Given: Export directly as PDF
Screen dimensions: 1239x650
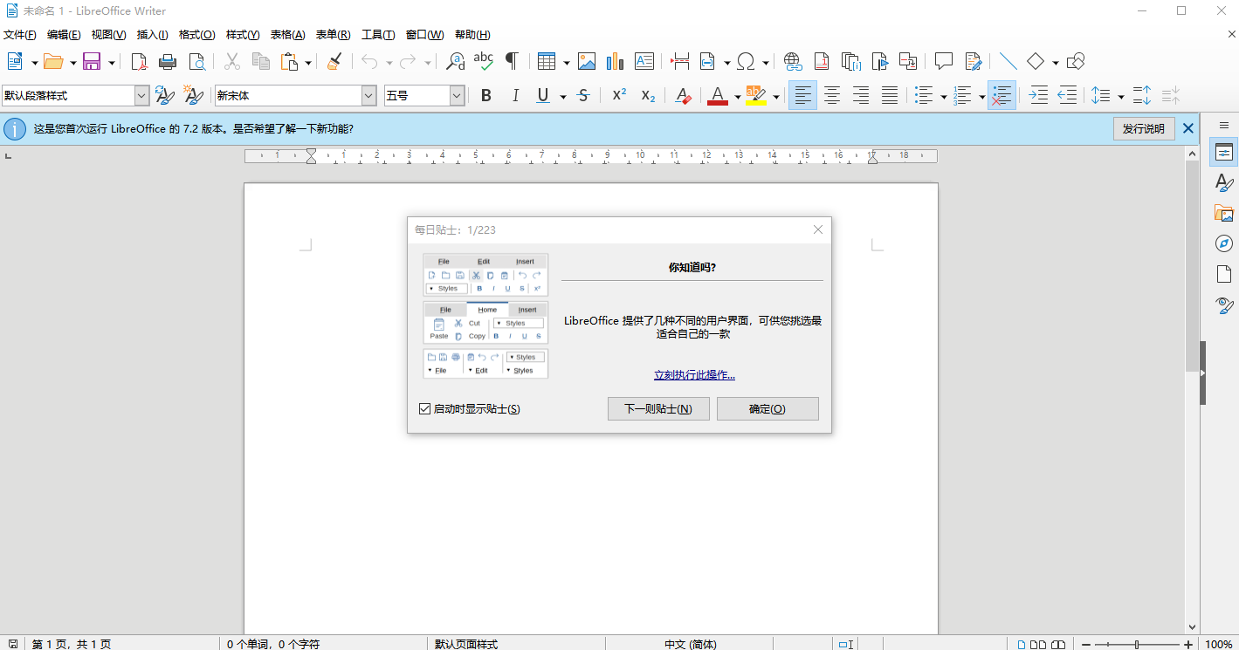Looking at the screenshot, I should (139, 61).
